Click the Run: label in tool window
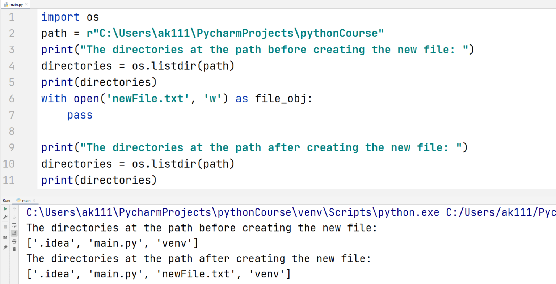The height and width of the screenshot is (284, 556). [x=6, y=200]
